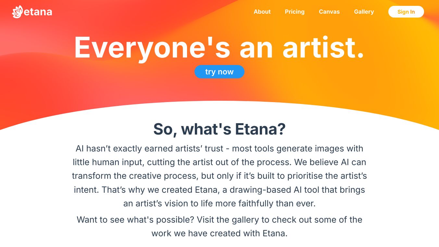Click the line starting "Want to see what's possible?"
This screenshot has width=439, height=247.
pyautogui.click(x=219, y=220)
